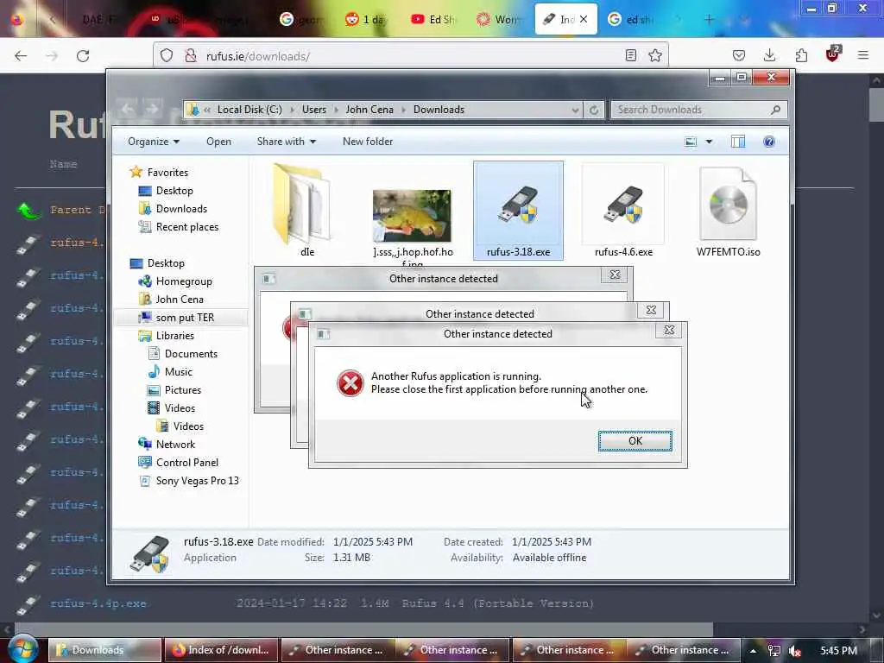Viewport: 884px width, 663px height.
Task: Navigate to John Cena breadcrumb
Action: 369,110
